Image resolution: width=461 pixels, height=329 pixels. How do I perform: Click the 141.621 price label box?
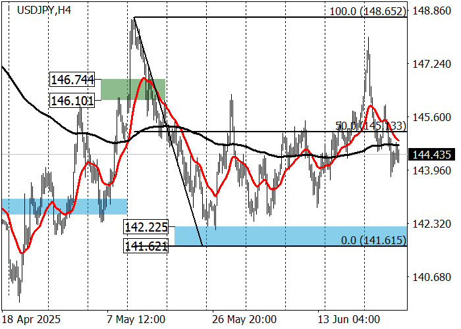click(146, 246)
